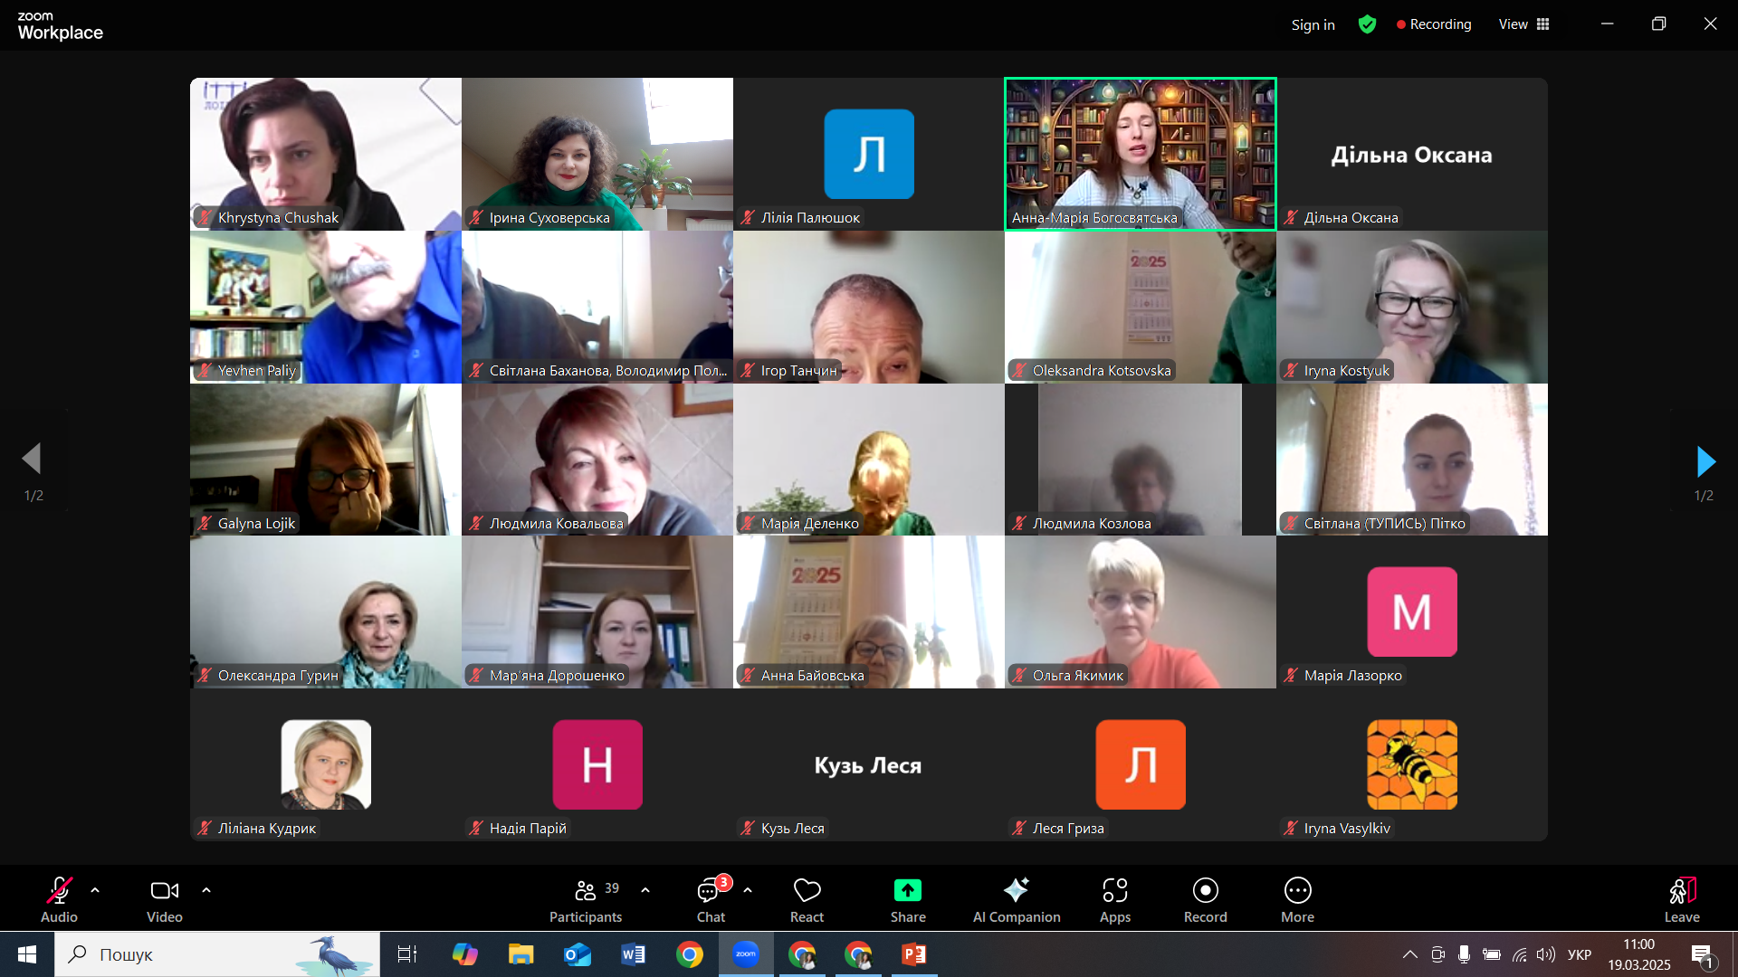
Task: Open the View layout menu
Action: click(1523, 24)
